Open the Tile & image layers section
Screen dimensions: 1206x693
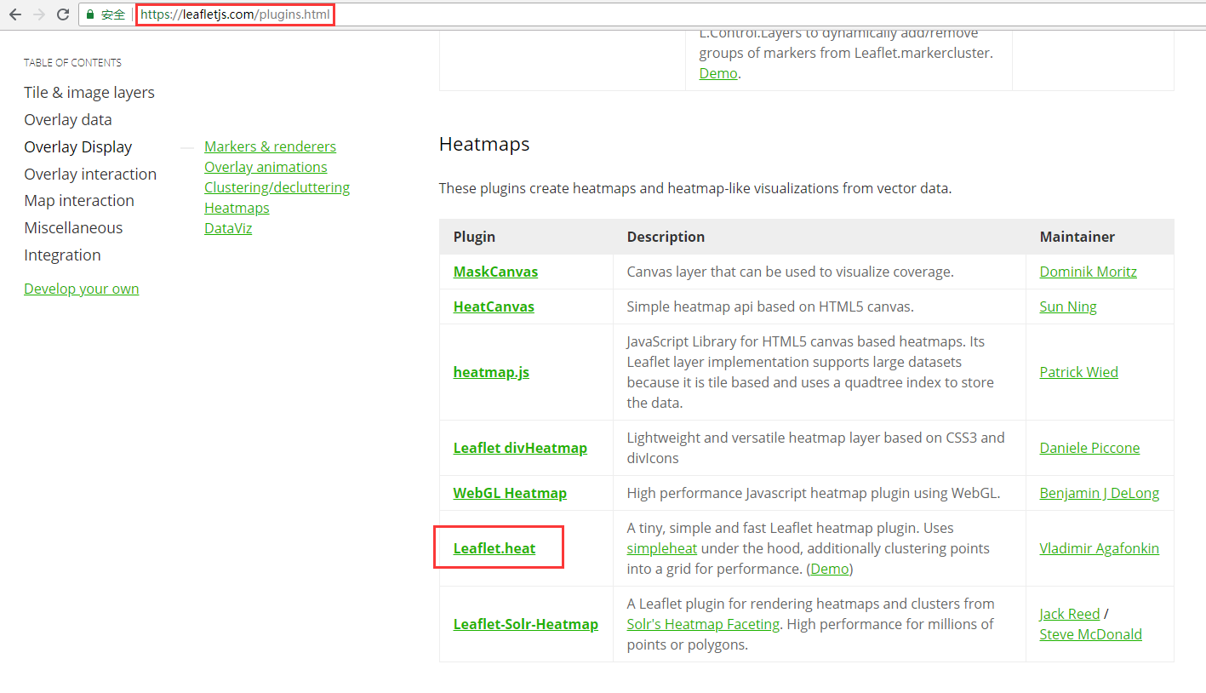(x=89, y=93)
